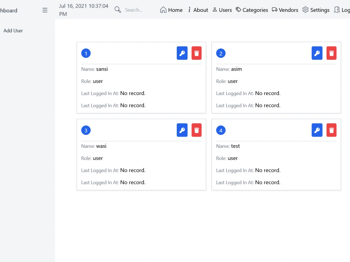Click the Settings gear icon
The image size is (350, 262).
coord(305,10)
